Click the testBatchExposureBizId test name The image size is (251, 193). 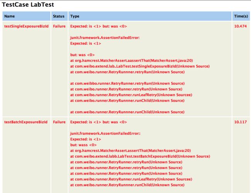coord(26,122)
